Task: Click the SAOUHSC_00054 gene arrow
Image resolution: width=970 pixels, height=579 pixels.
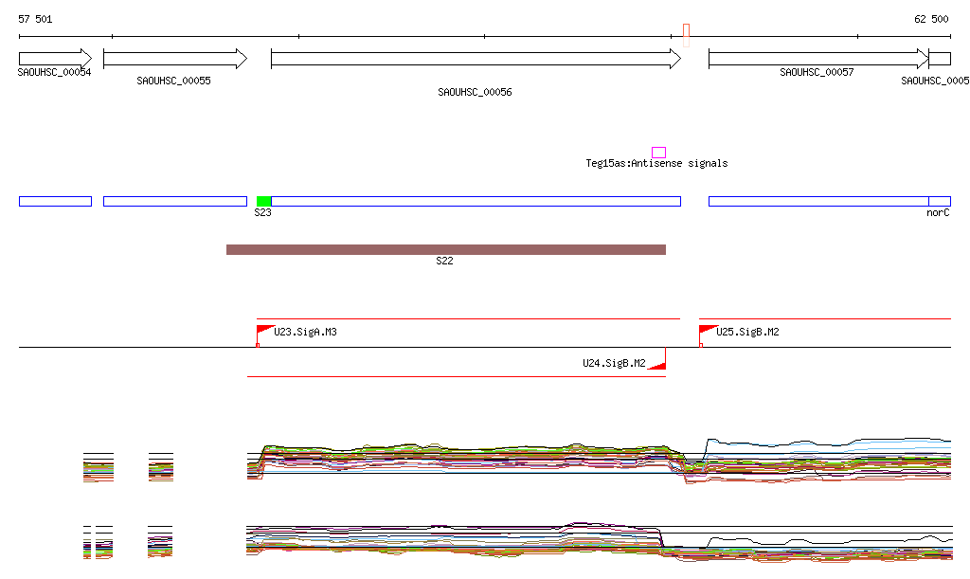Action: pos(56,59)
